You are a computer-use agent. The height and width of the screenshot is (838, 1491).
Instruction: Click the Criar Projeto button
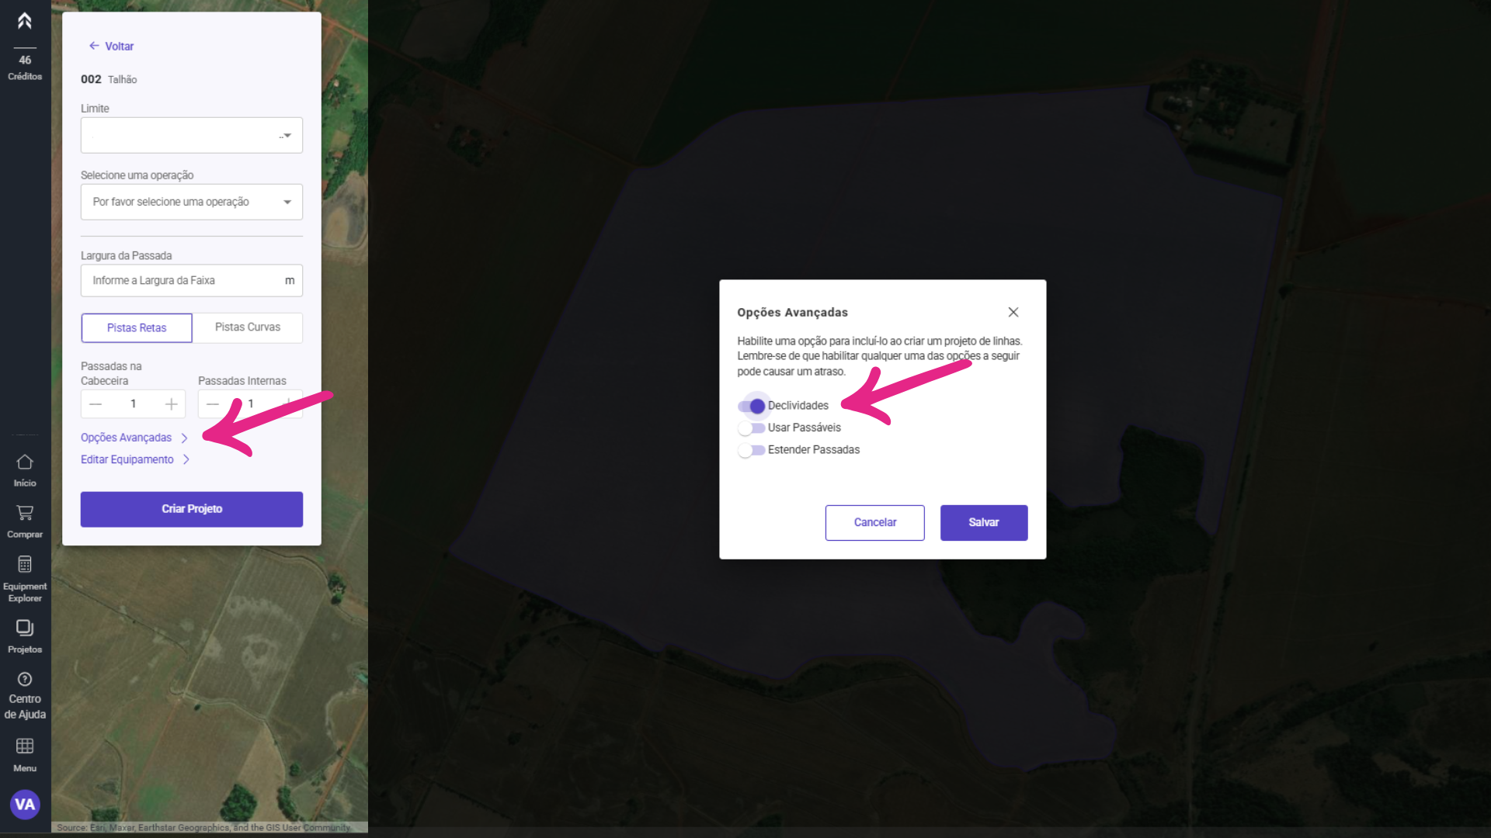coord(192,509)
